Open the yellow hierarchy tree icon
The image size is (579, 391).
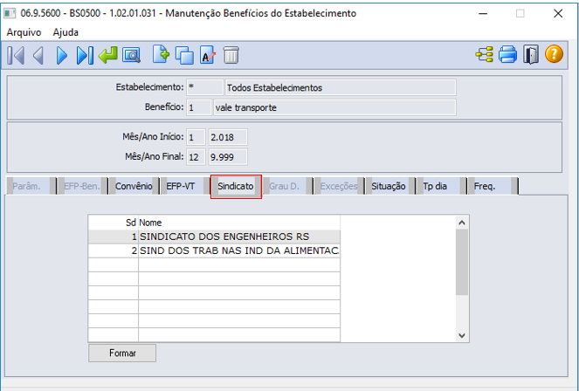[x=485, y=55]
